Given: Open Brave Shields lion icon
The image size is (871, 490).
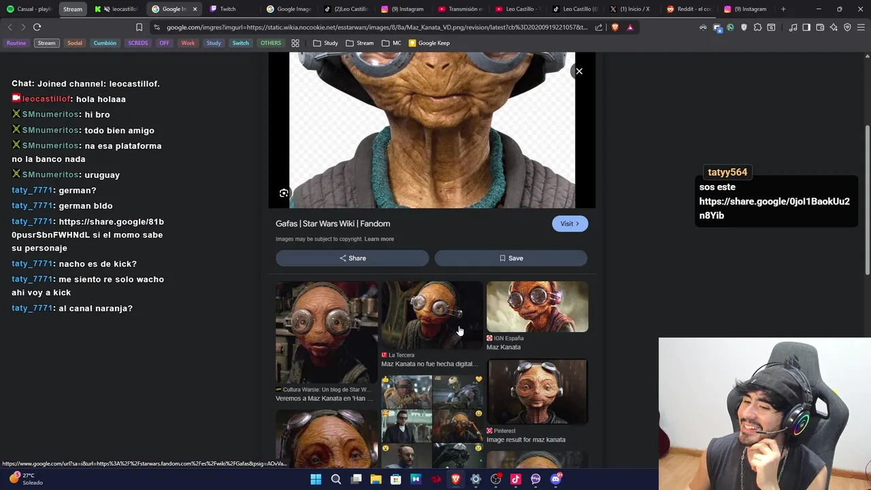Looking at the screenshot, I should pyautogui.click(x=615, y=27).
